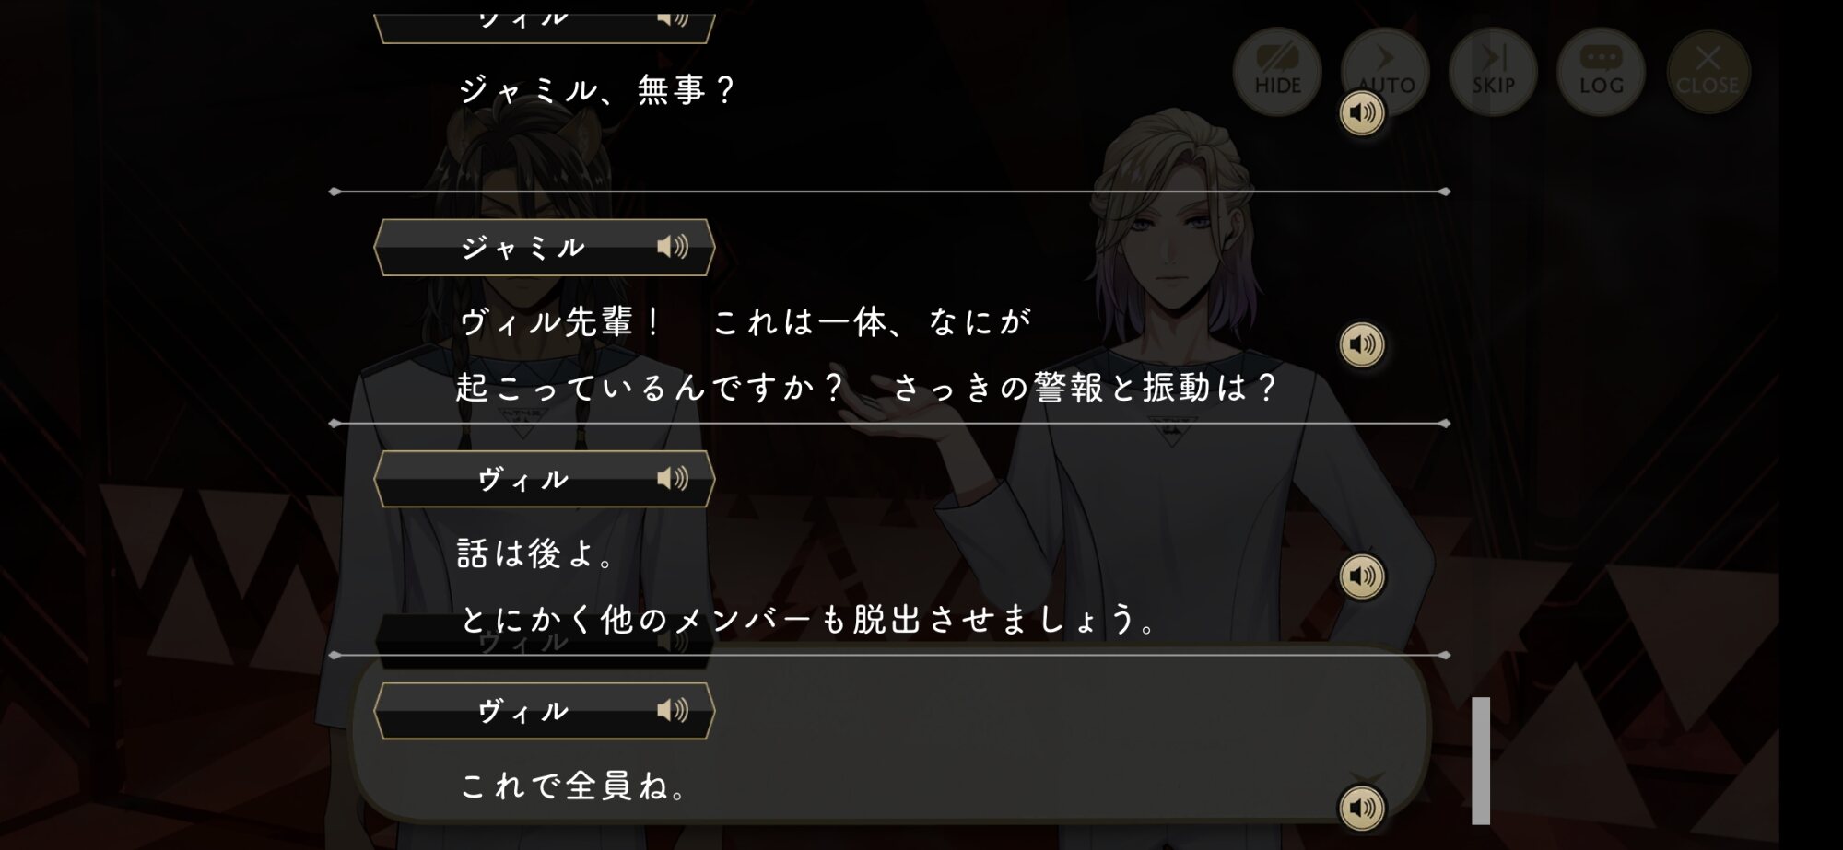Select the bottom ヴィル name plate label

click(x=522, y=710)
